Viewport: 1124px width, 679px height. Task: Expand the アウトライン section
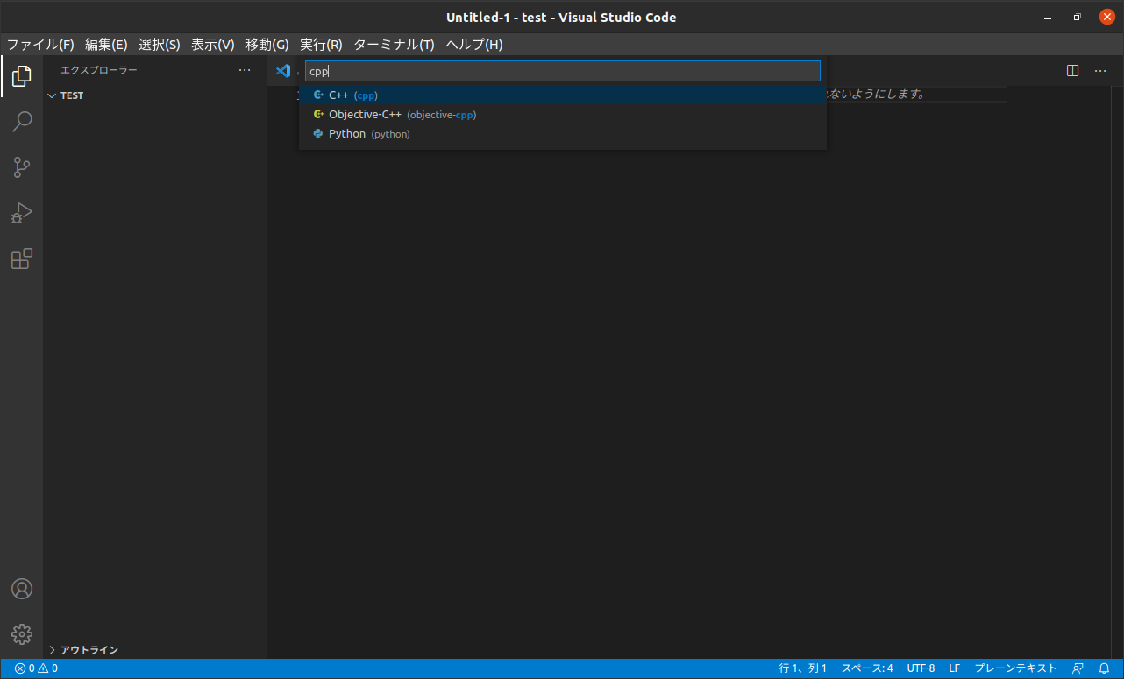pyautogui.click(x=155, y=650)
